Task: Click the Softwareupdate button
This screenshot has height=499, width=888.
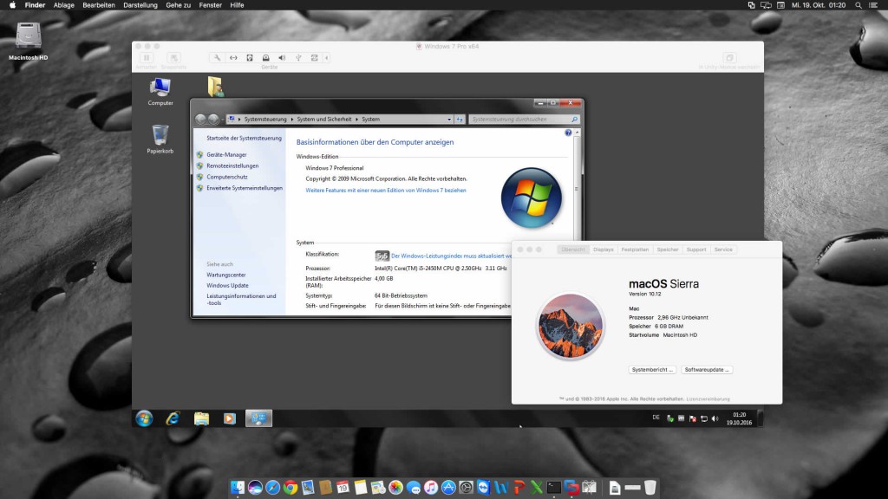Action: [x=707, y=369]
